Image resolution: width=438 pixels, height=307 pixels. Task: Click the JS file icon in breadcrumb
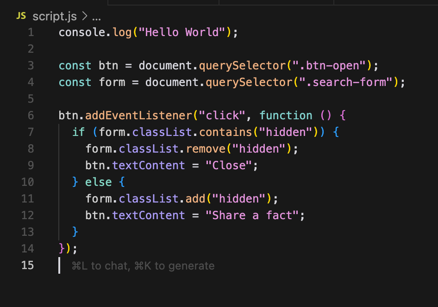click(x=21, y=16)
